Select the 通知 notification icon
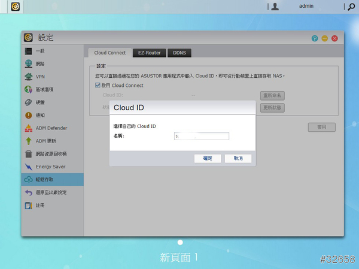The image size is (359, 269). pyautogui.click(x=28, y=115)
